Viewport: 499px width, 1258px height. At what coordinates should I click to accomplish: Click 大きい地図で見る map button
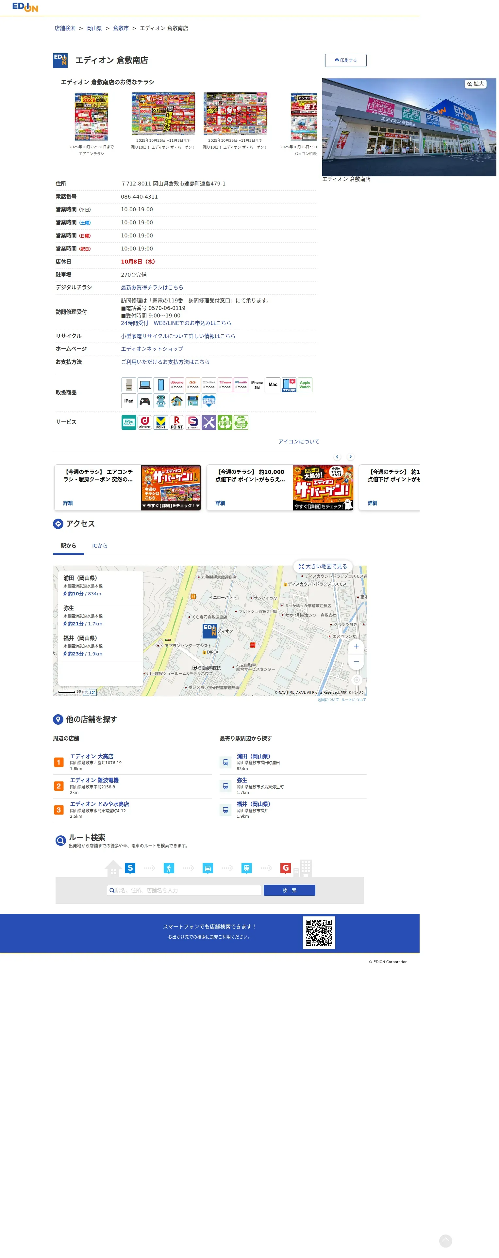pyautogui.click(x=323, y=567)
